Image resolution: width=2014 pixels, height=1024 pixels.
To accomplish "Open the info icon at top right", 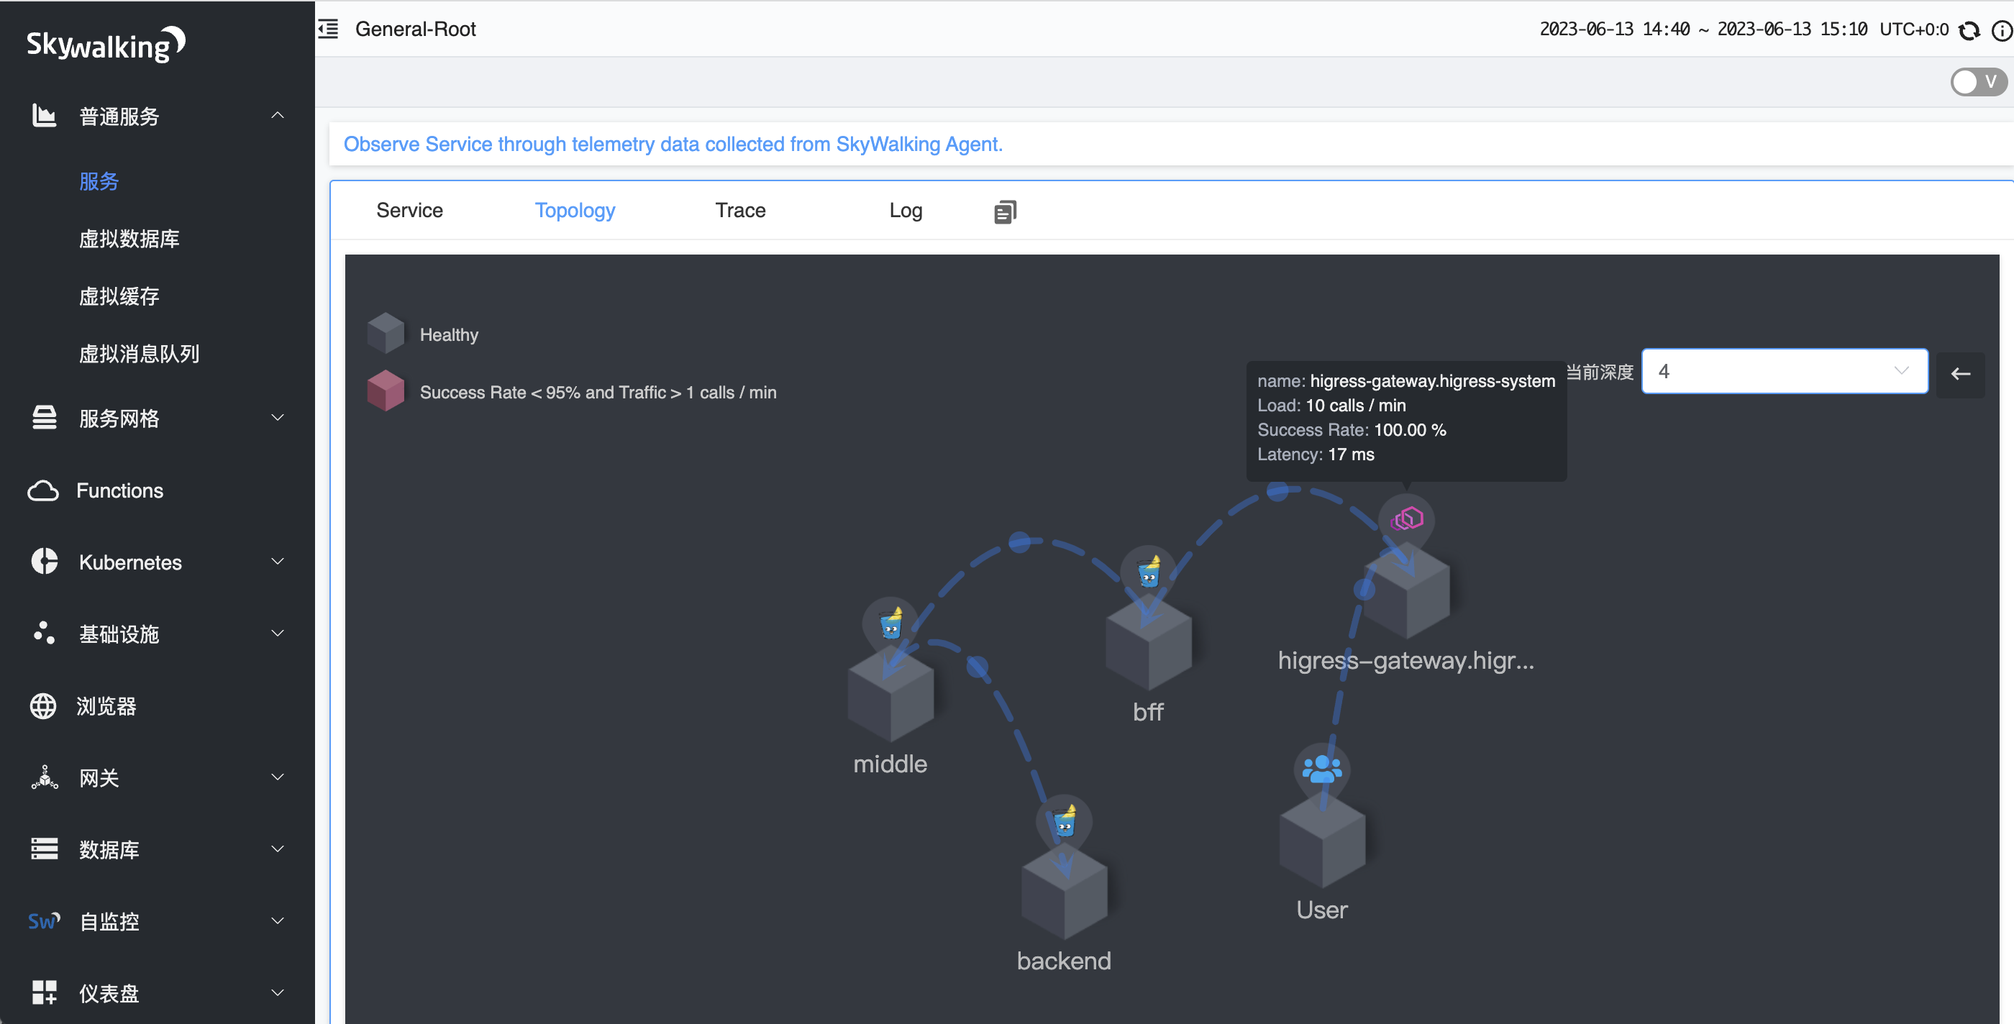I will pyautogui.click(x=2001, y=30).
